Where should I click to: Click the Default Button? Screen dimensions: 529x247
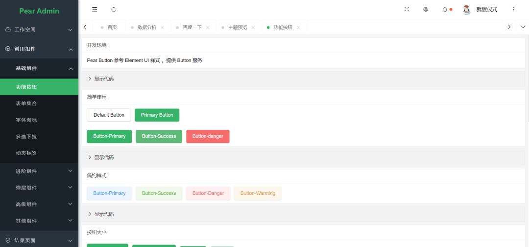109,115
